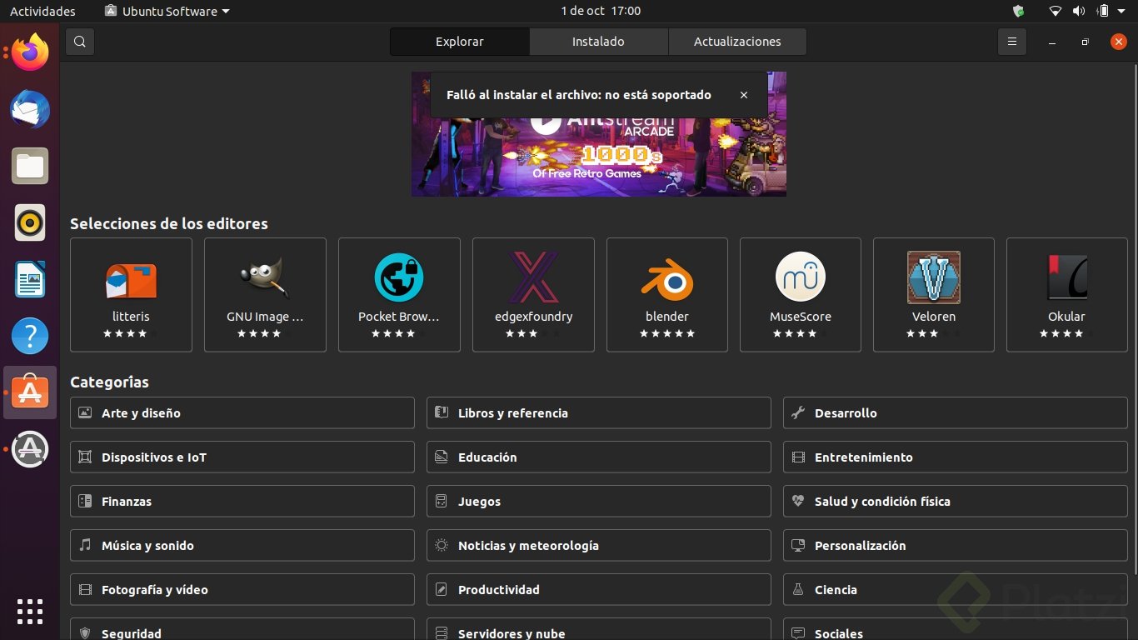Dismiss the installation failure notification
1138x640 pixels.
(x=743, y=94)
